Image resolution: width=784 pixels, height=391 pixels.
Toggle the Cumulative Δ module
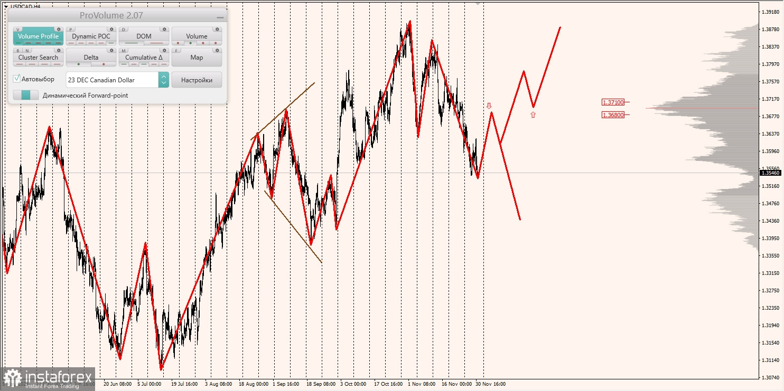[144, 58]
